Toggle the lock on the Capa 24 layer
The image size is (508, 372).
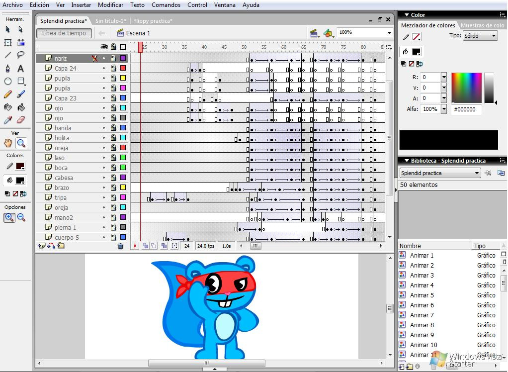coord(113,68)
